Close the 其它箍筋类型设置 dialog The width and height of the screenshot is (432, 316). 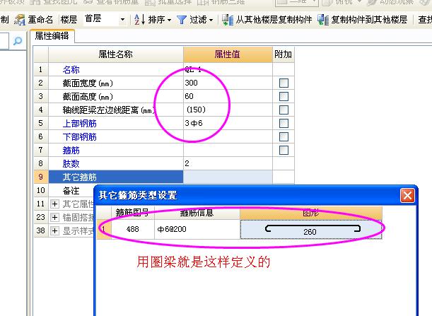pyautogui.click(x=407, y=195)
